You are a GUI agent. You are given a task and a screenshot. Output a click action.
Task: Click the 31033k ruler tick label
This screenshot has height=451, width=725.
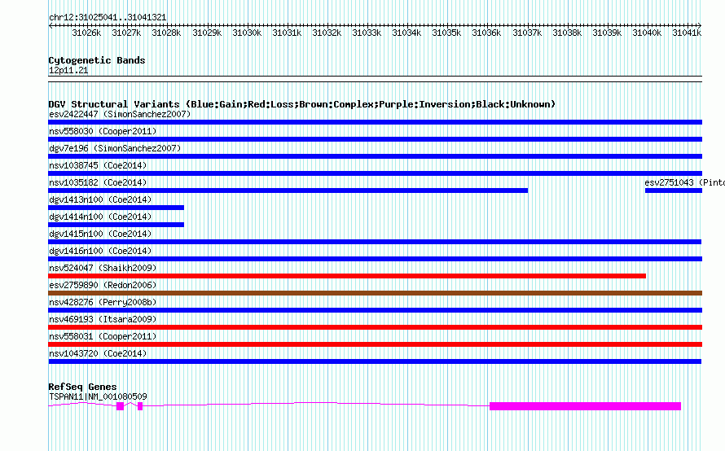[x=367, y=33]
